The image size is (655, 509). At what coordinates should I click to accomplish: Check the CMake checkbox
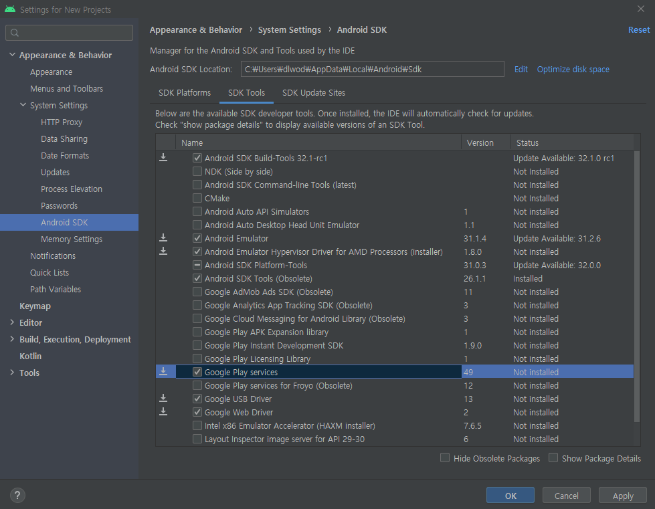pyautogui.click(x=197, y=198)
